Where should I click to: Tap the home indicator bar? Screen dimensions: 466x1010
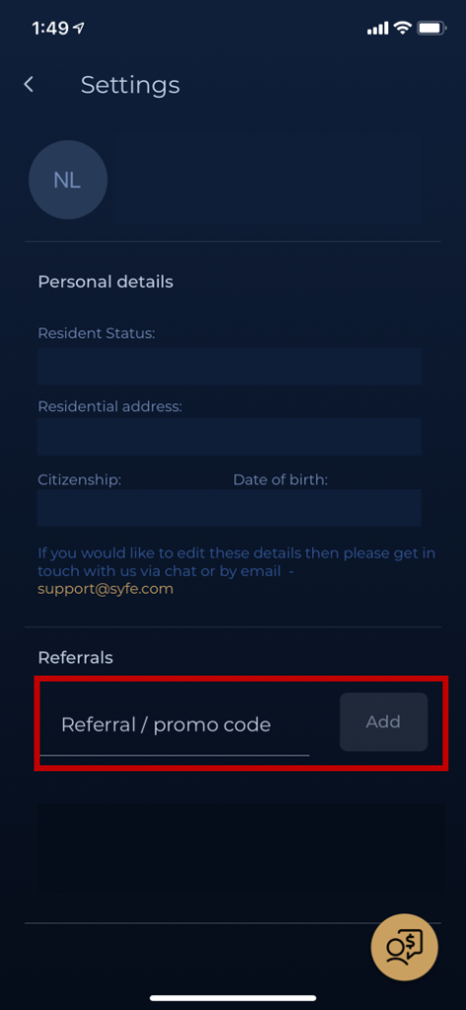[x=233, y=998]
